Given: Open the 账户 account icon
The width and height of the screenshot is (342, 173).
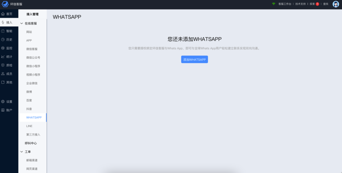Looking at the screenshot, I should point(3,110).
